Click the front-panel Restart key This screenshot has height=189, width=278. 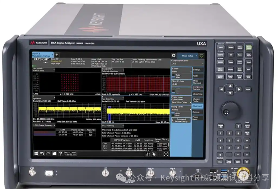239,77
